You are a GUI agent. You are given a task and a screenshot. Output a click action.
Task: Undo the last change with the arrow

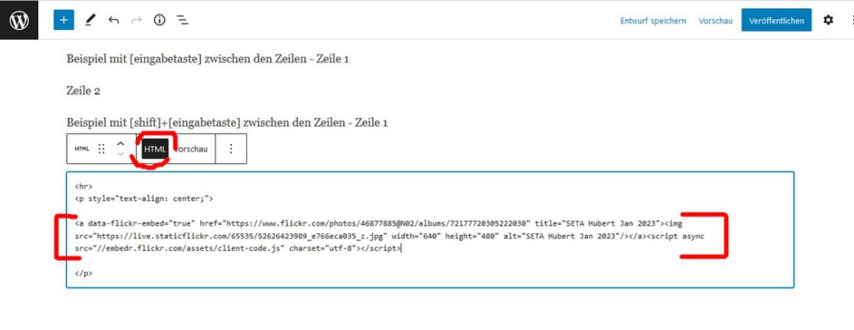click(x=113, y=20)
